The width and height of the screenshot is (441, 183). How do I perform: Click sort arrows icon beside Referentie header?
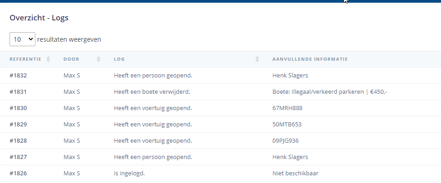click(x=48, y=59)
